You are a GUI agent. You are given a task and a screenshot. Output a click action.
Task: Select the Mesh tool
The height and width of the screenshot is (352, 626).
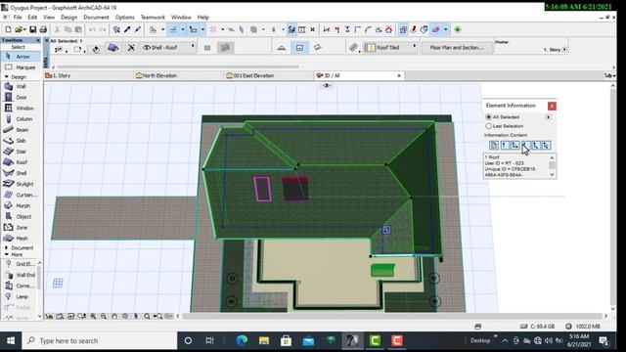click(x=21, y=239)
